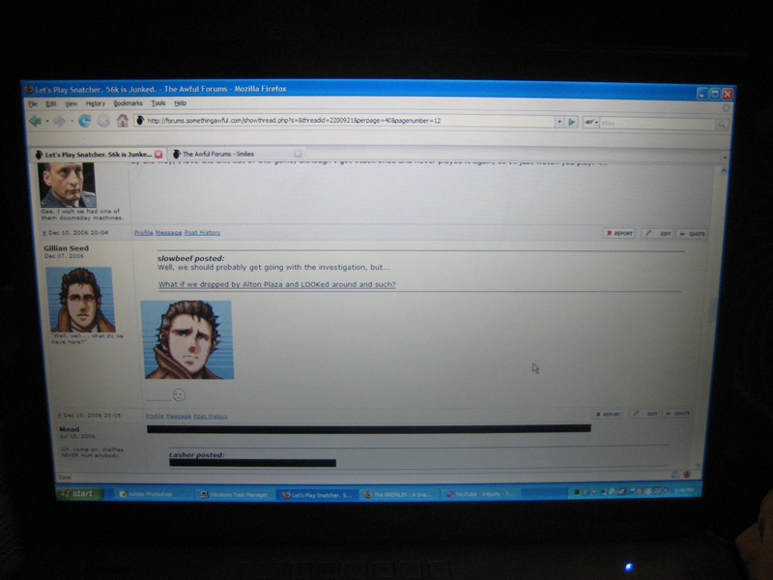Click Quote button on first post
This screenshot has height=580, width=773.
692,234
